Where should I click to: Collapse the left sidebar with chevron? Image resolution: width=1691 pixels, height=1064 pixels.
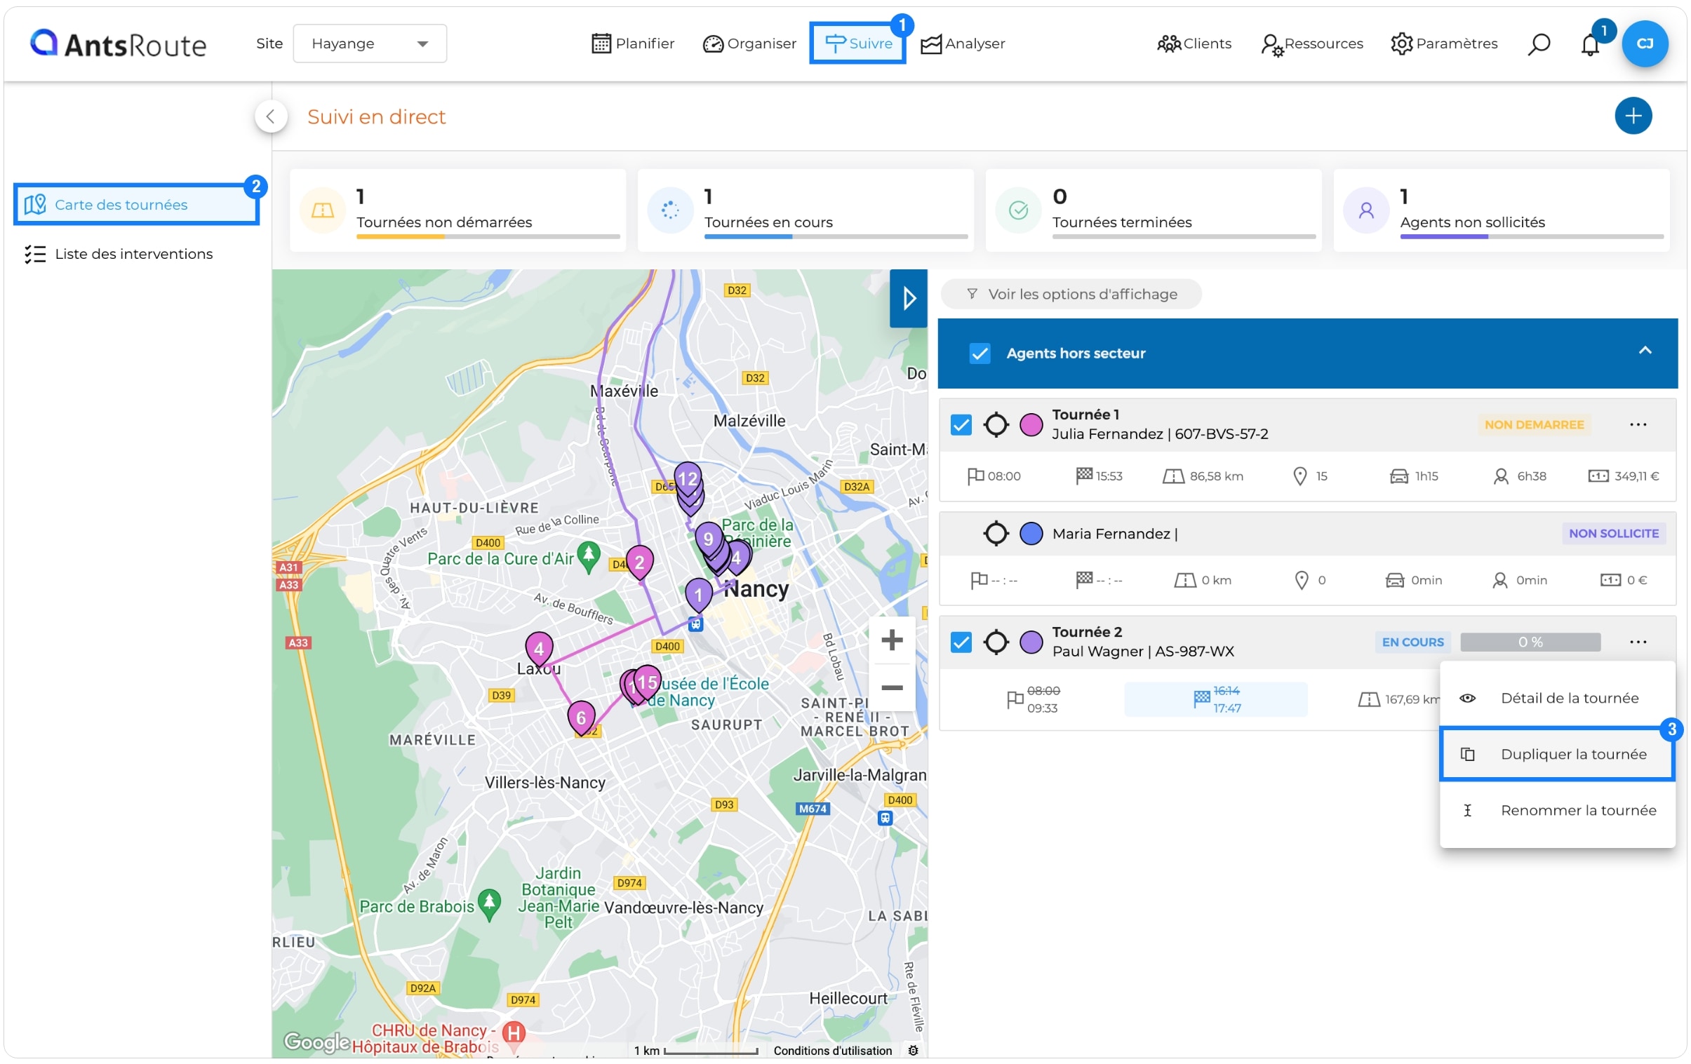coord(271,116)
